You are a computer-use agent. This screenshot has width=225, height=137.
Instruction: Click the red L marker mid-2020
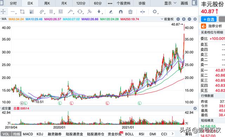[107, 103]
